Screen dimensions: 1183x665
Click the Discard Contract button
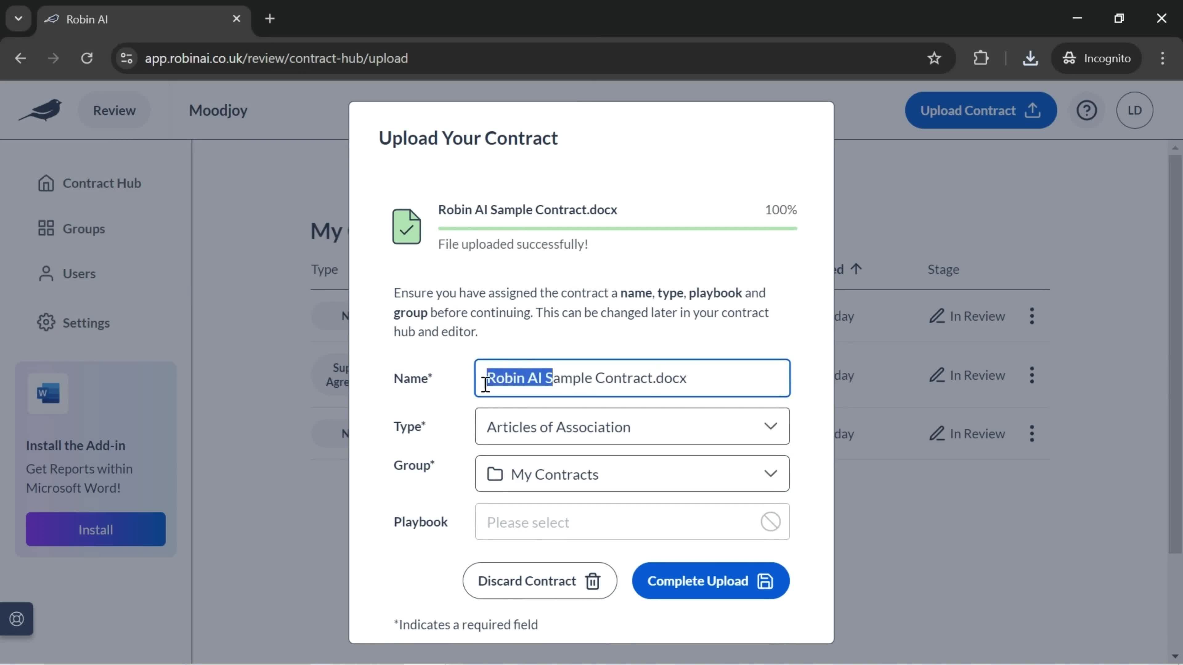click(539, 581)
